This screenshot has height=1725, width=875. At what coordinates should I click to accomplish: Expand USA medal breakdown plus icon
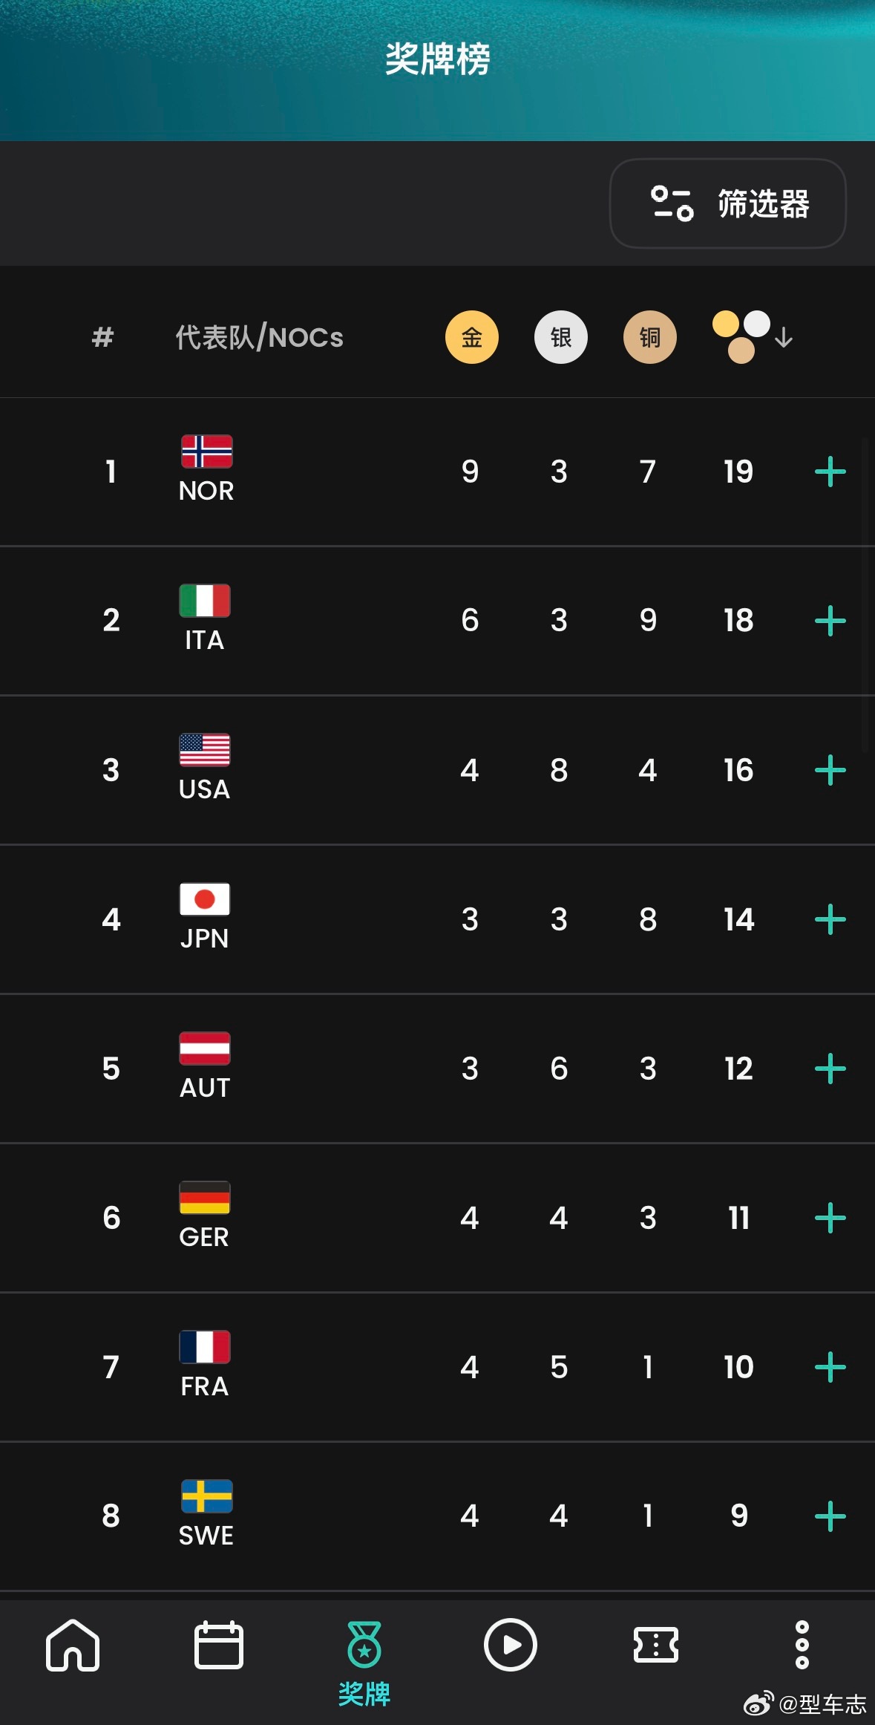tap(830, 770)
